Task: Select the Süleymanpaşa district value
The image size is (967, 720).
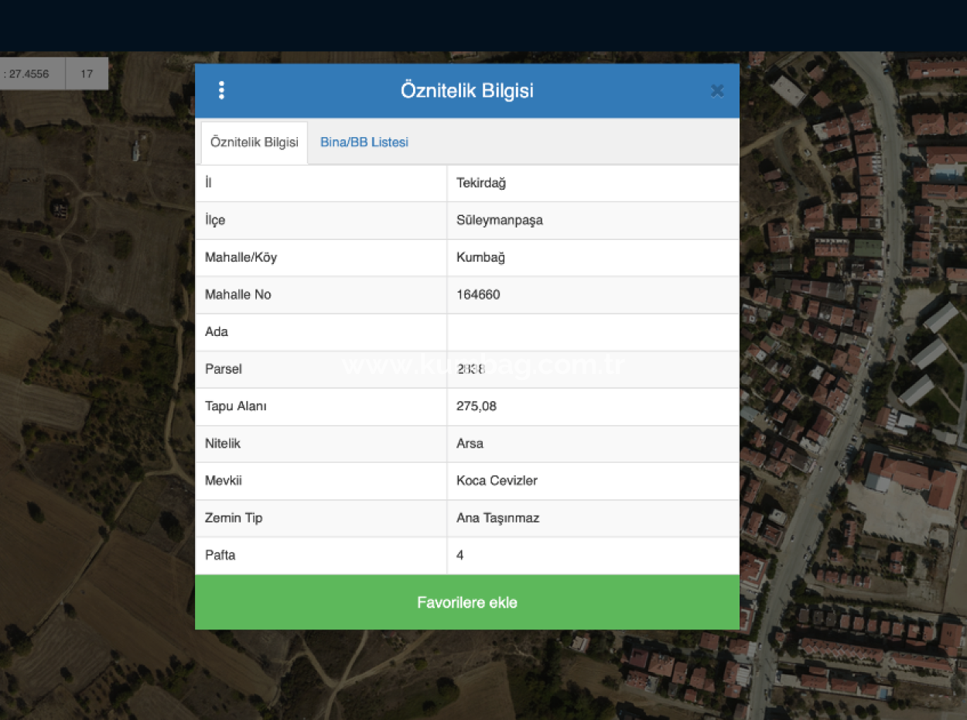Action: (x=500, y=221)
